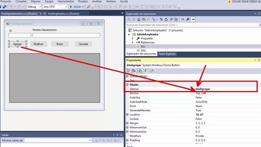This screenshot has height=147, width=261.
Task: Pin the Salida output panel
Action: click(x=117, y=135)
